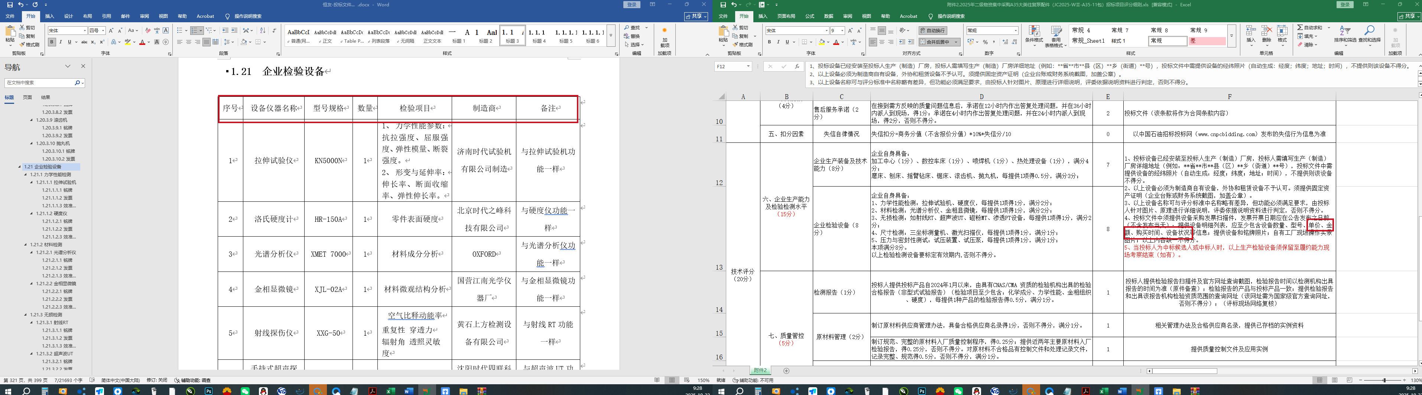The image size is (1422, 395).
Task: Open the 数据 tab in Excel
Action: (x=829, y=17)
